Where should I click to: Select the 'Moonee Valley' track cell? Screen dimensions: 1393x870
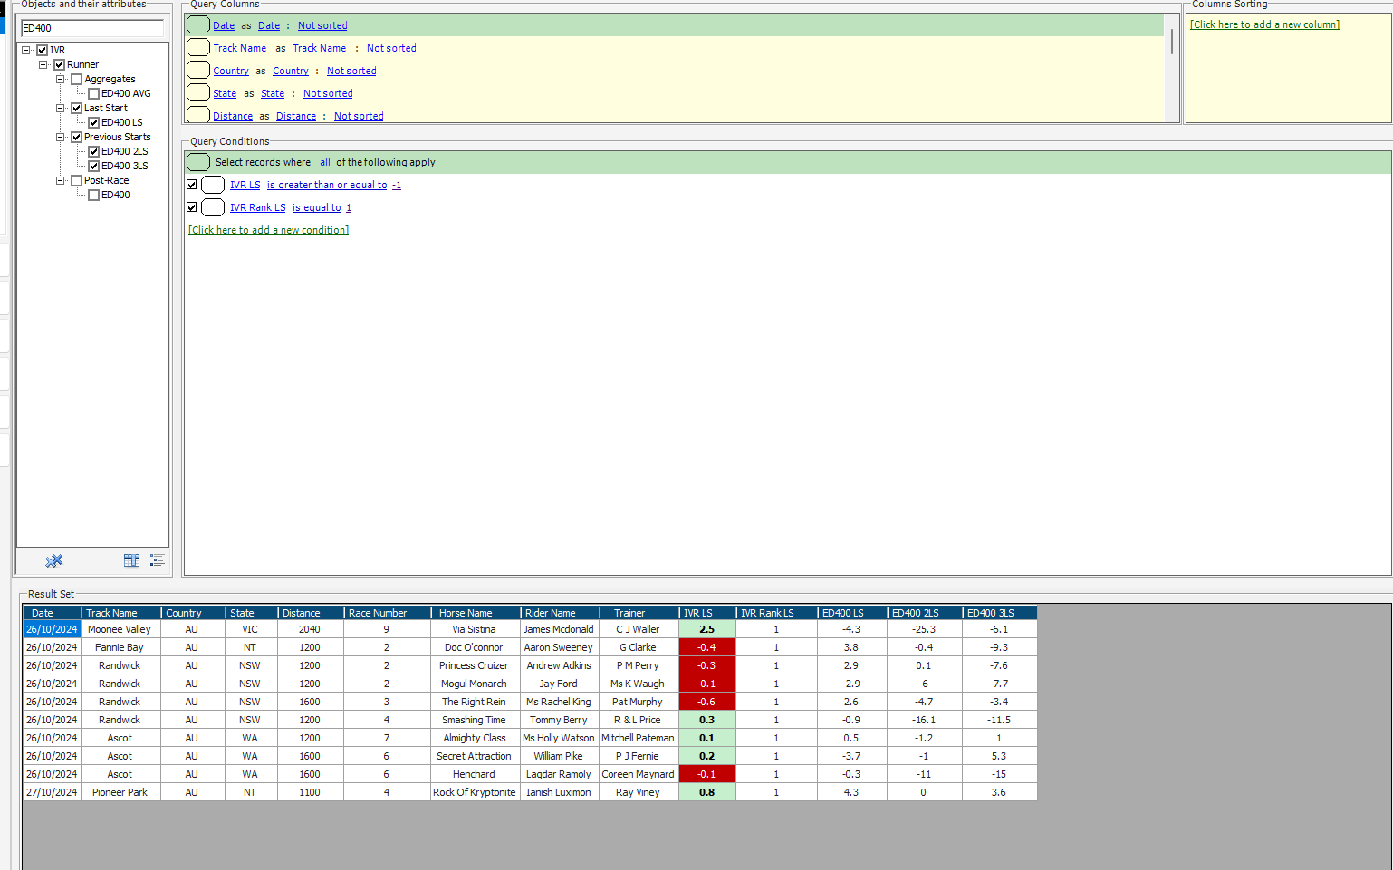[x=120, y=629]
